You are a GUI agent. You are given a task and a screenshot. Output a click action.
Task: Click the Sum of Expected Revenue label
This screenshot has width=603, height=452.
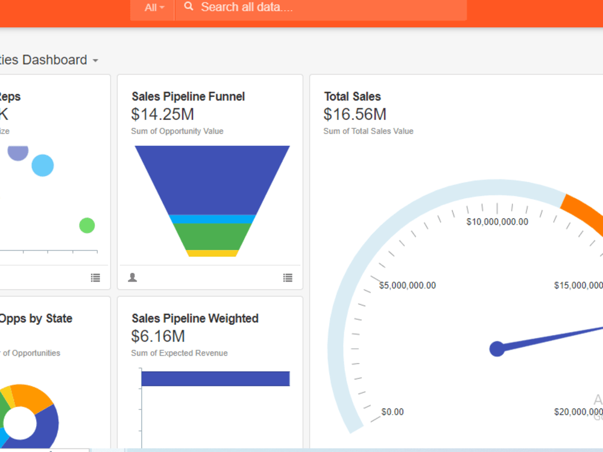[179, 353]
